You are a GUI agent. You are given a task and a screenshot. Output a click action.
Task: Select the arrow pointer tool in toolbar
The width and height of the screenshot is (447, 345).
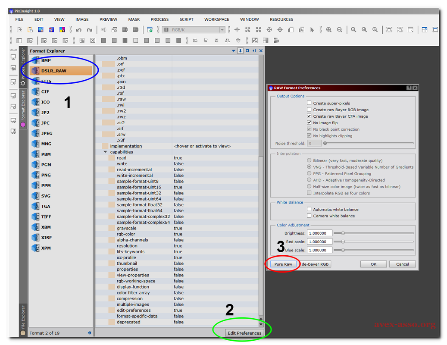click(x=312, y=30)
